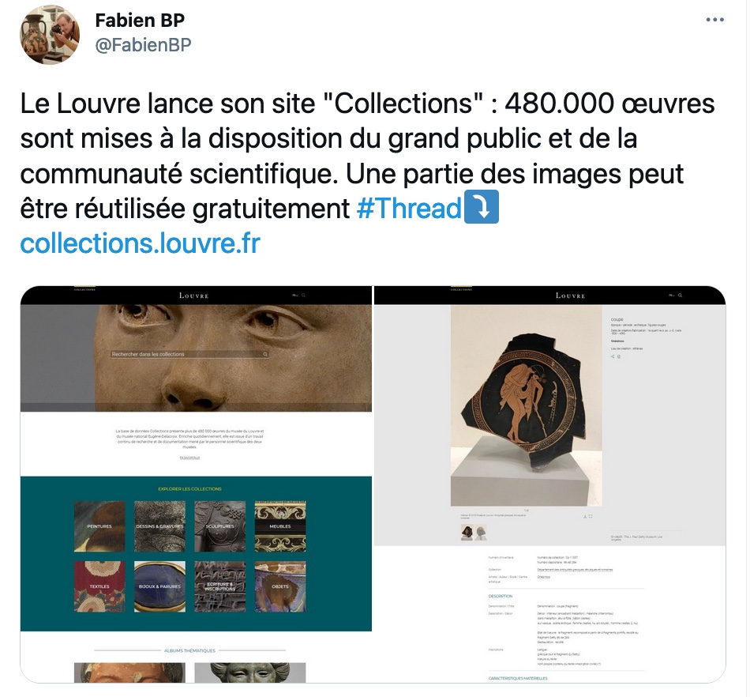Select the second thumbnail under the cup image
This screenshot has width=750, height=697.
tap(482, 533)
